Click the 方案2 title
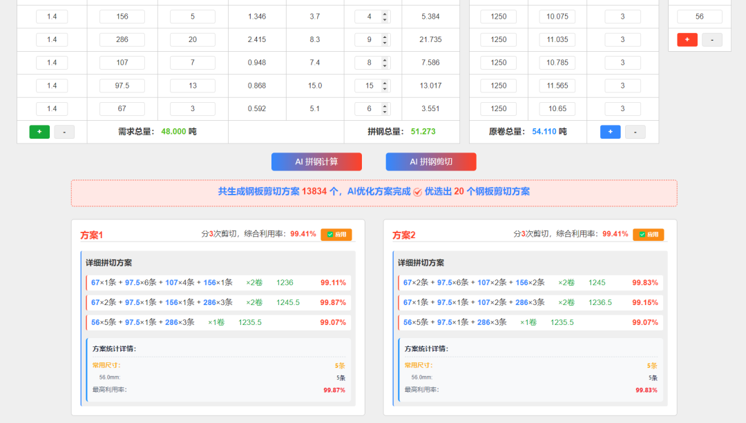Image resolution: width=746 pixels, height=423 pixels. tap(404, 235)
